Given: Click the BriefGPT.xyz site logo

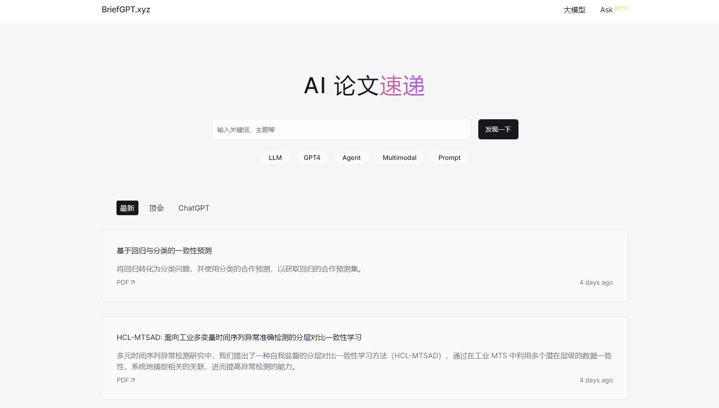Looking at the screenshot, I should [x=126, y=10].
